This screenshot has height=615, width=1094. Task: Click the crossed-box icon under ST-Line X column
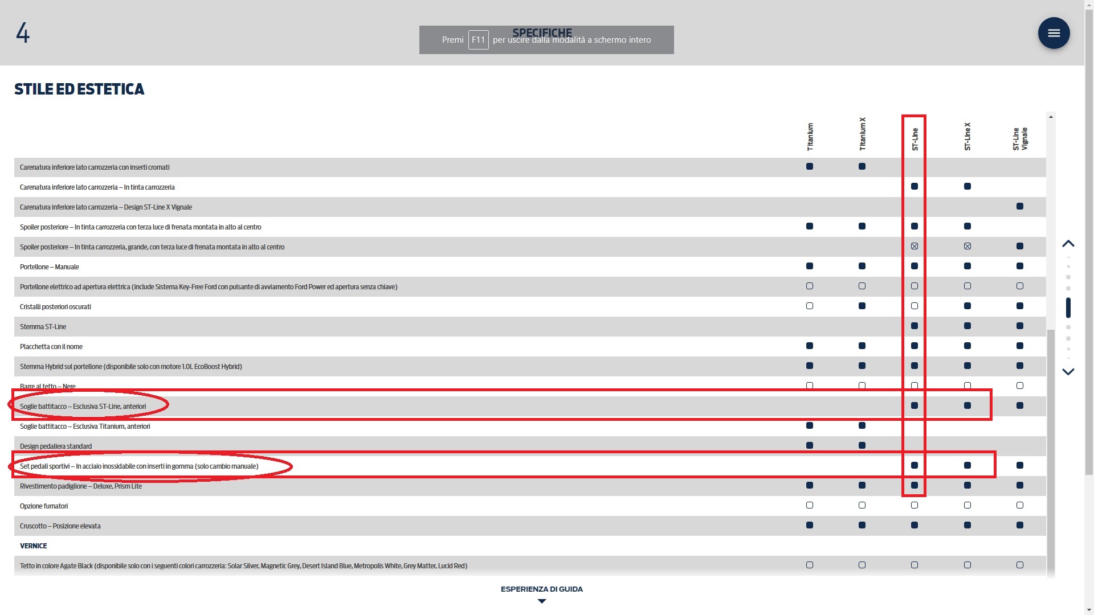[x=967, y=247]
